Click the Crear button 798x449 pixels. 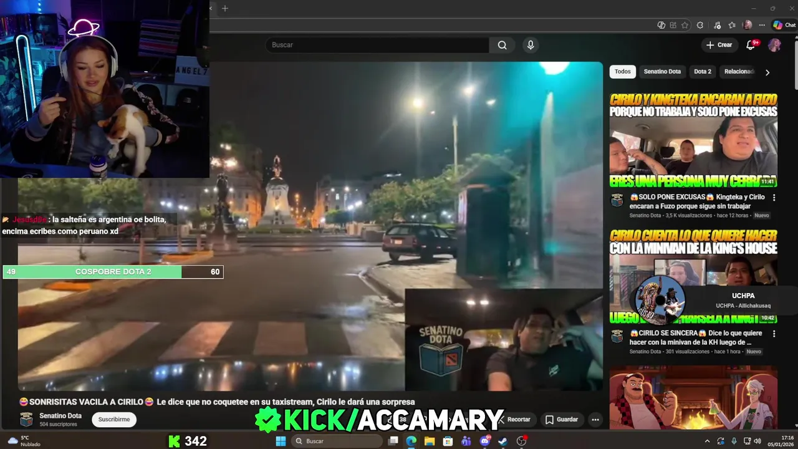719,45
